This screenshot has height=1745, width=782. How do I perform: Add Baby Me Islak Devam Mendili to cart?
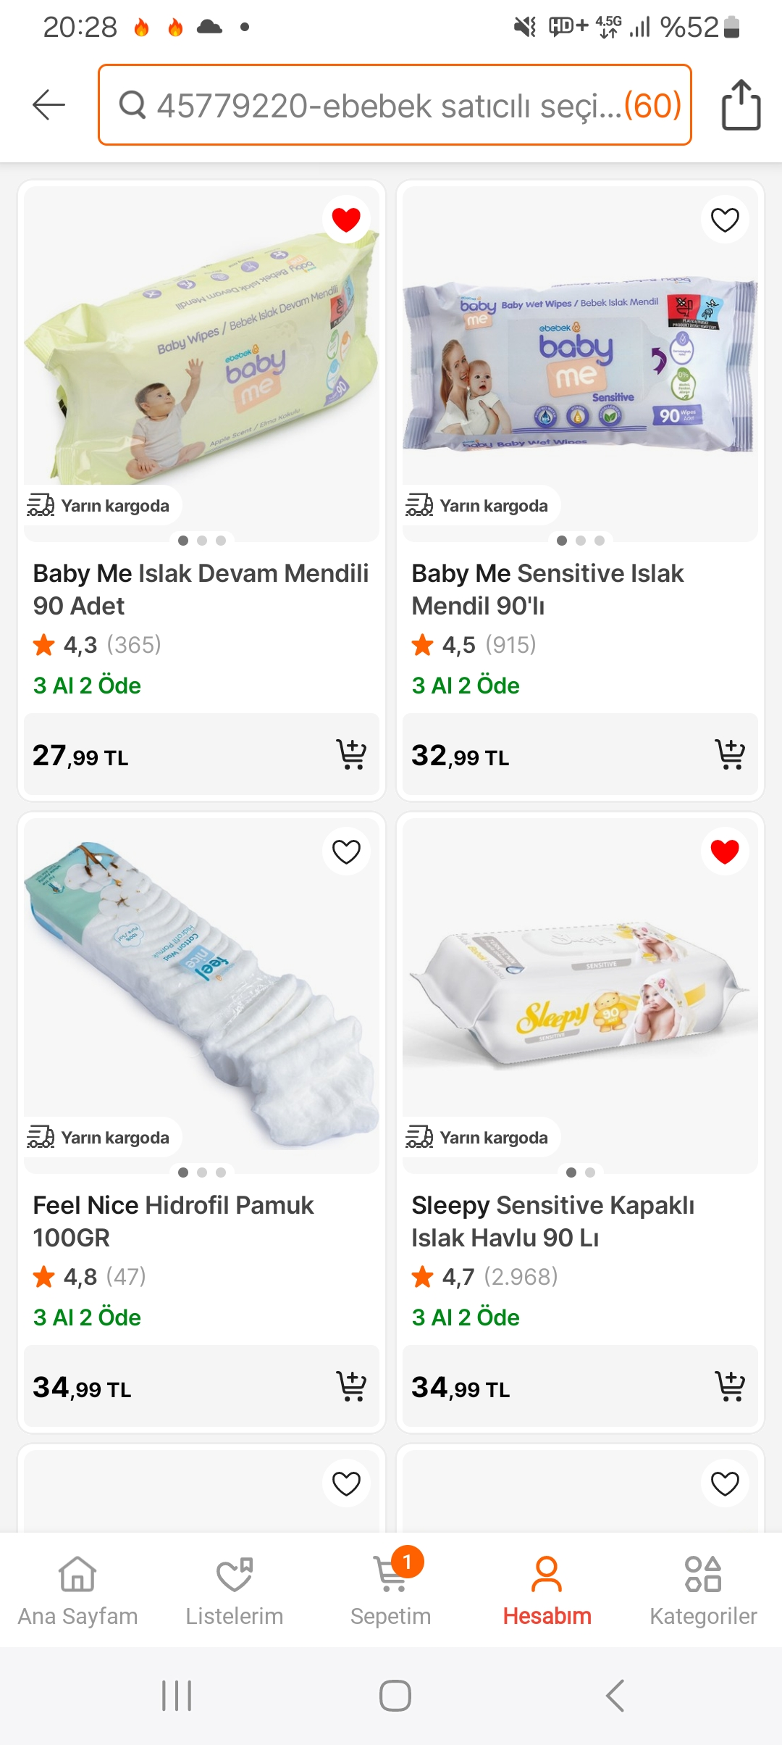click(351, 754)
